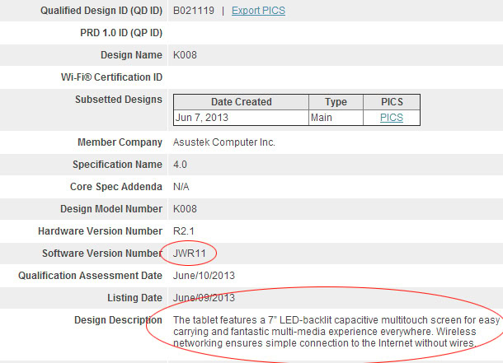Click the tablet design description paragraph
The image size is (503, 363).
point(325,331)
